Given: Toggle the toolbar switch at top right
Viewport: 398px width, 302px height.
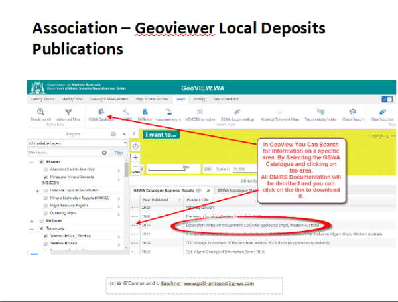Looking at the screenshot, I should point(387,99).
